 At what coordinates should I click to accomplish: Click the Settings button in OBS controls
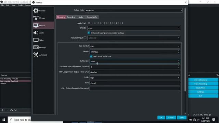pos(203,92)
